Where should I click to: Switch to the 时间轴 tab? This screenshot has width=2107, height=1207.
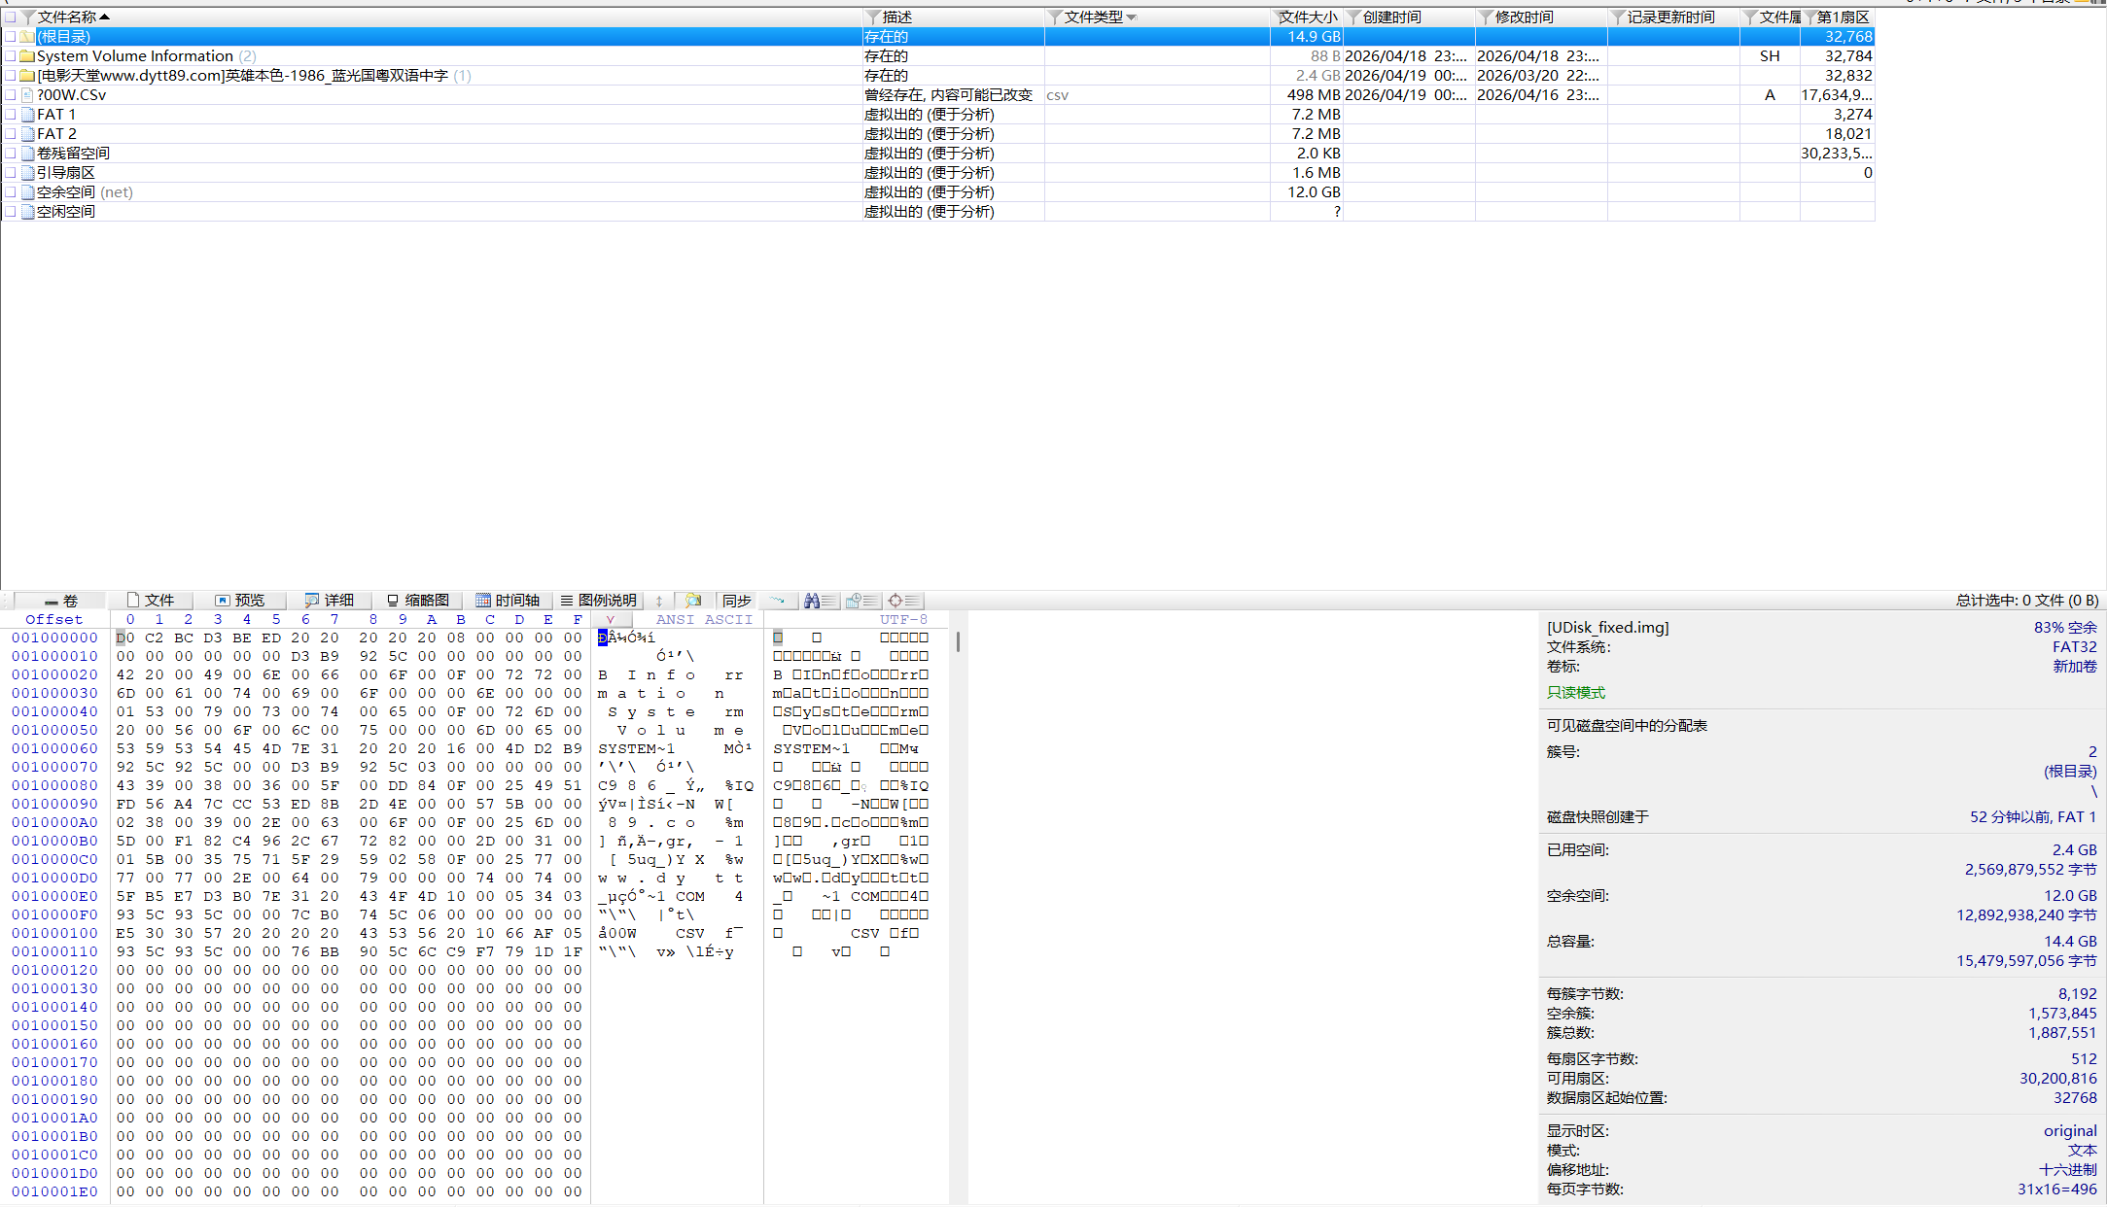508,601
